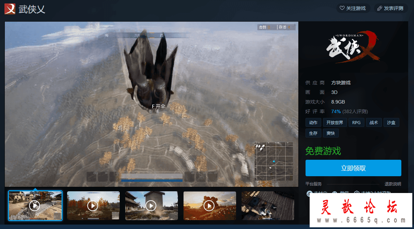414x229 pixels.
Task: Select the 战术 tag
Action: coord(374,123)
